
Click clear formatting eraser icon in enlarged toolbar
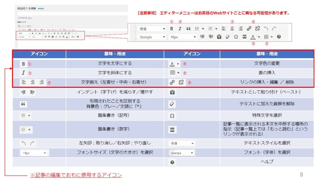pyautogui.click(x=227, y=37)
